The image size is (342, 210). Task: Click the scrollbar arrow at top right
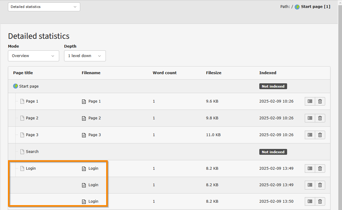(340, 2)
